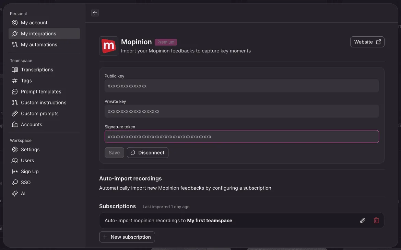
Task: Click the Mopinion logo
Action: (109, 46)
